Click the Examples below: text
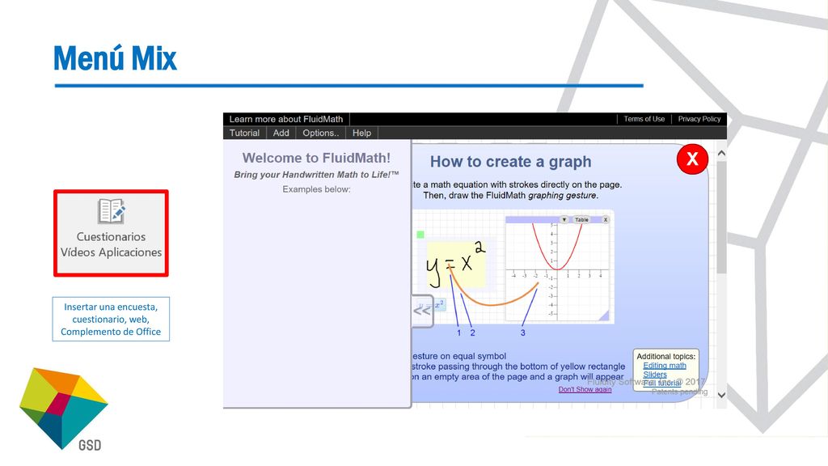The height and width of the screenshot is (466, 828). pos(316,189)
